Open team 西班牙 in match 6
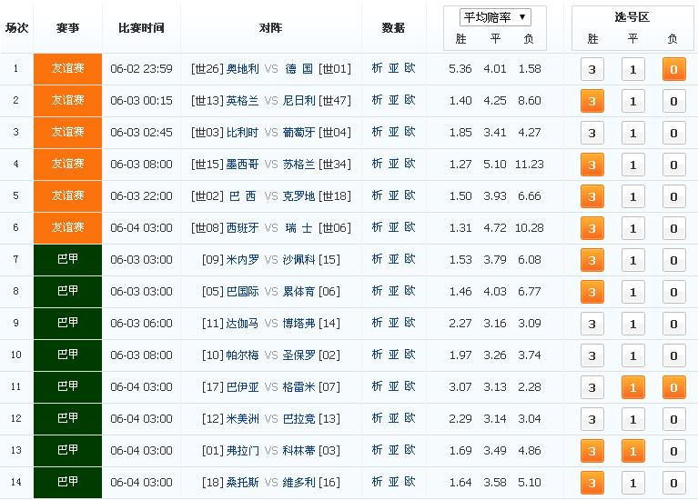The image size is (698, 500). coord(243,228)
